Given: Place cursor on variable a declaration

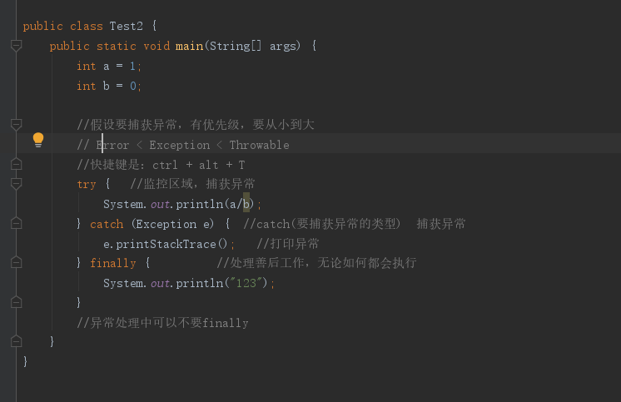Looking at the screenshot, I should [x=107, y=66].
